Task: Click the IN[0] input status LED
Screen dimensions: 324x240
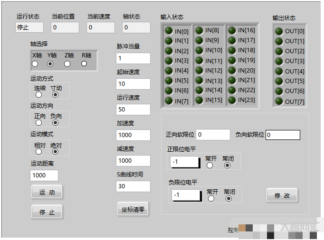Action: (x=168, y=31)
